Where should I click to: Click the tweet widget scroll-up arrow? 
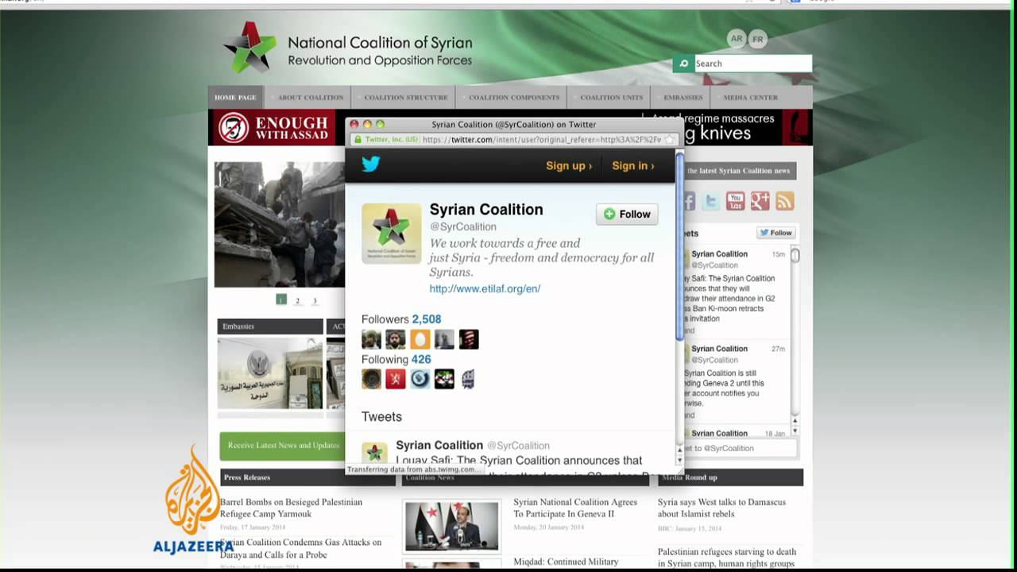coord(795,420)
